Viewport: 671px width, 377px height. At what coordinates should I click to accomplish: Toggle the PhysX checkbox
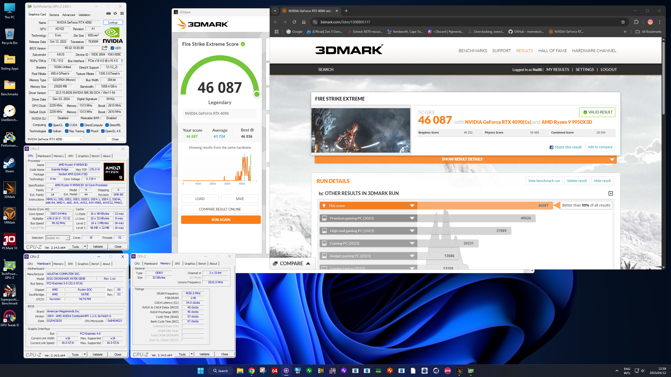(x=88, y=131)
